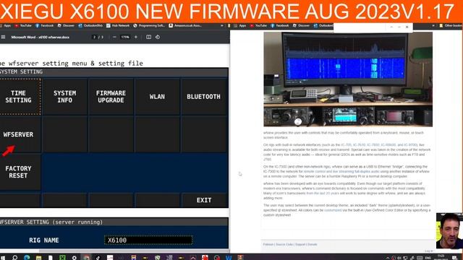Edit the PDF page number field
The image size is (463, 260).
tap(95, 37)
